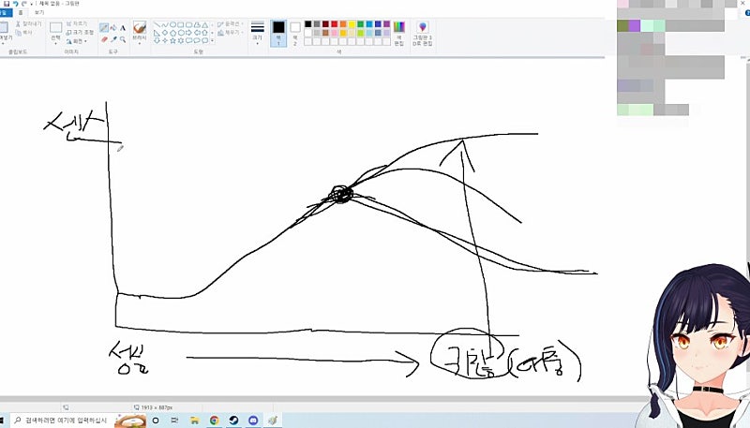Click the Save icon in title bar
Image resolution: width=750 pixels, height=428 pixels.
pos(6,5)
